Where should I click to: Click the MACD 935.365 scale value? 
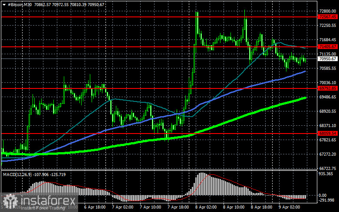326,174
